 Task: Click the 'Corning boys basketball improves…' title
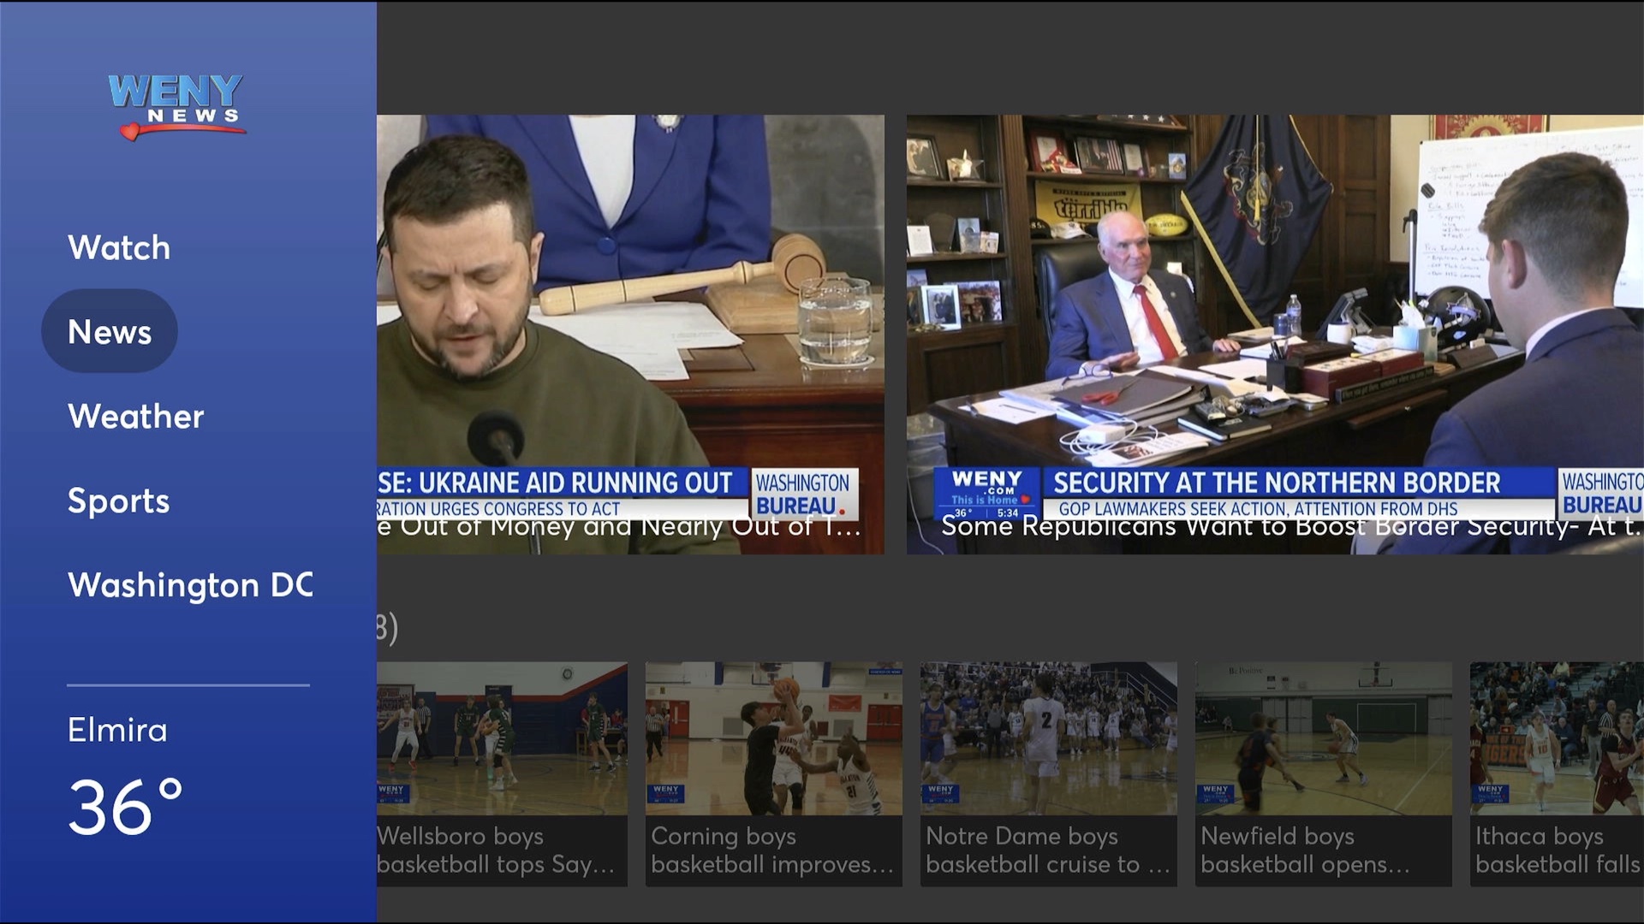tap(771, 850)
